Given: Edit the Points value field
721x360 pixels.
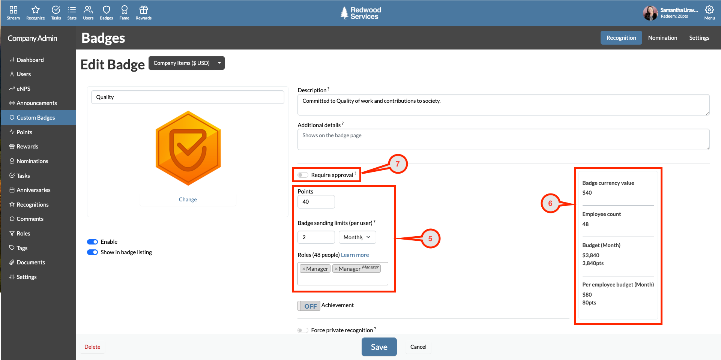Looking at the screenshot, I should 316,201.
